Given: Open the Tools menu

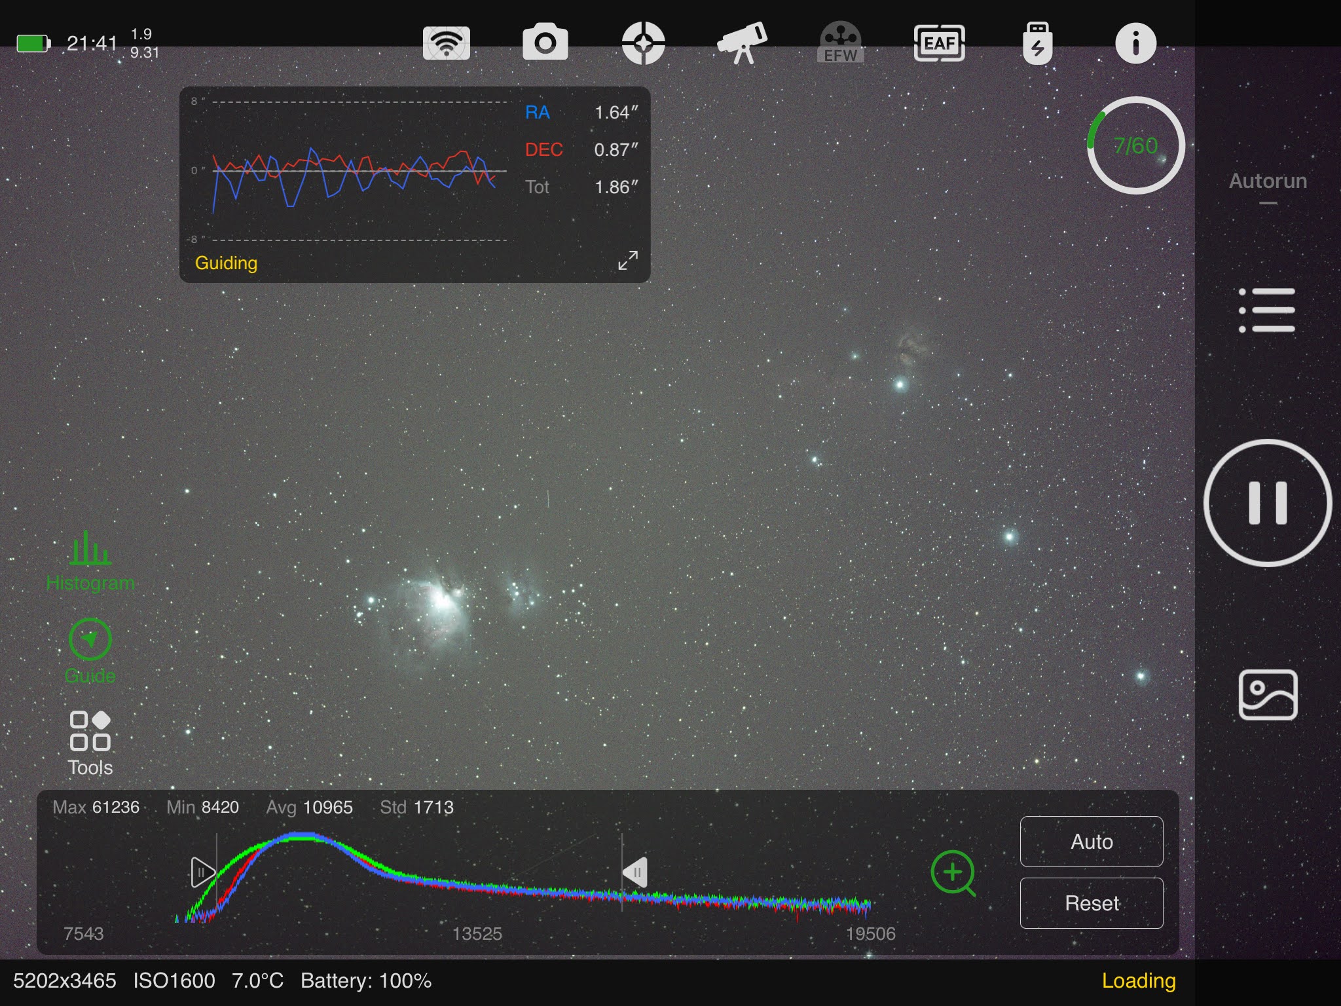Looking at the screenshot, I should (x=90, y=743).
